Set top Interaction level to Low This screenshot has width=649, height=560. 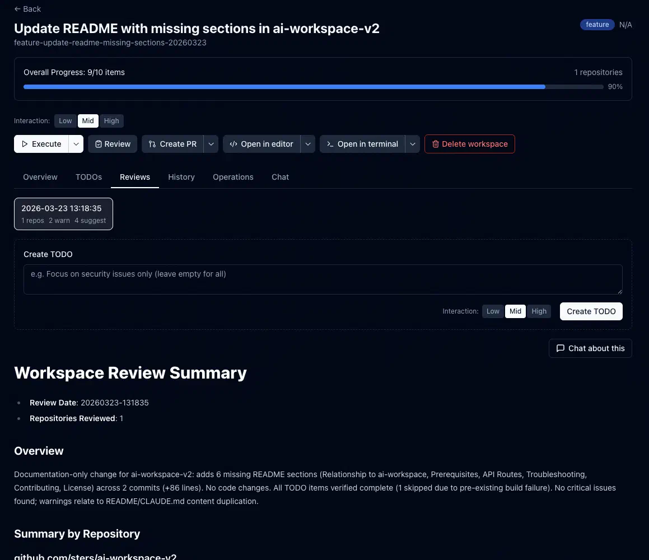[x=66, y=121]
